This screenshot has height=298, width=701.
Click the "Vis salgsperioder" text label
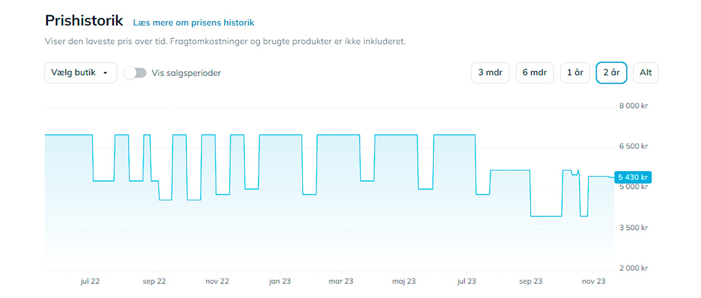[x=186, y=73]
